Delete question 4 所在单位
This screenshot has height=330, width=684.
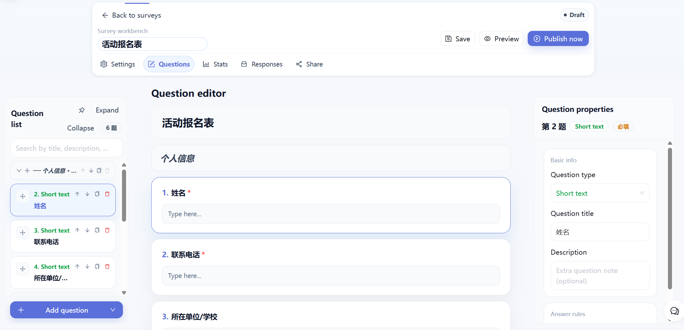pyautogui.click(x=107, y=267)
